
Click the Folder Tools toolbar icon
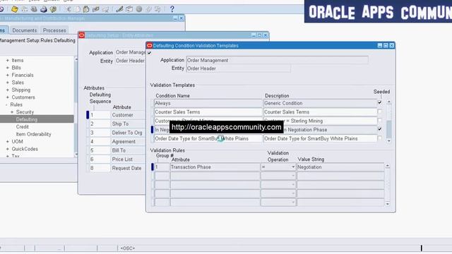point(157,9)
